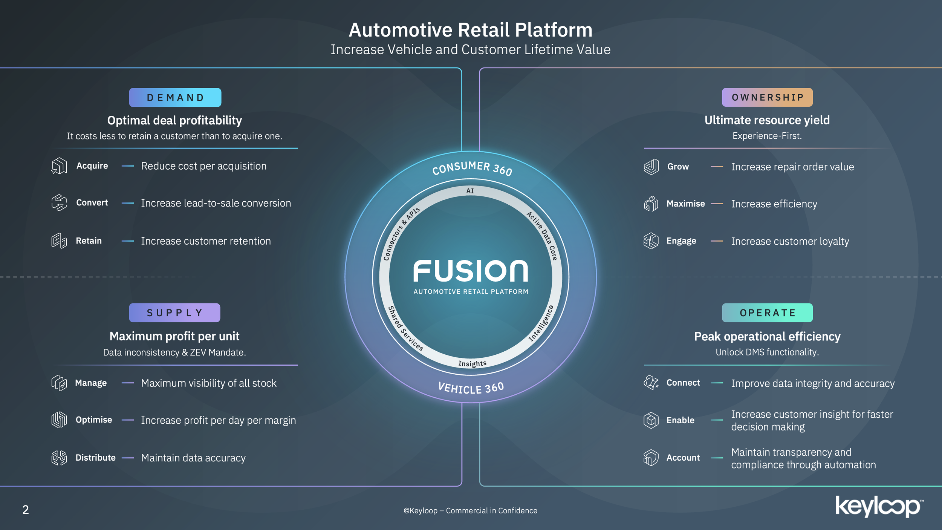Click the icon beside Maximise
The height and width of the screenshot is (530, 942).
click(x=651, y=204)
